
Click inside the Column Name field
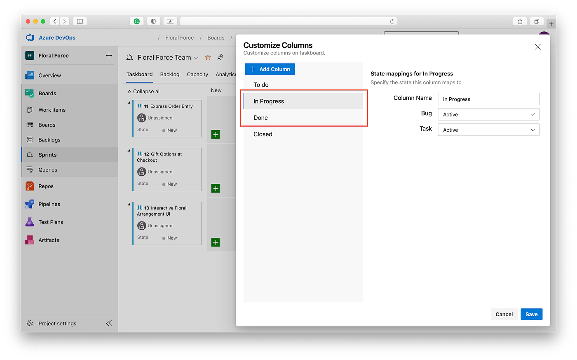[488, 99]
